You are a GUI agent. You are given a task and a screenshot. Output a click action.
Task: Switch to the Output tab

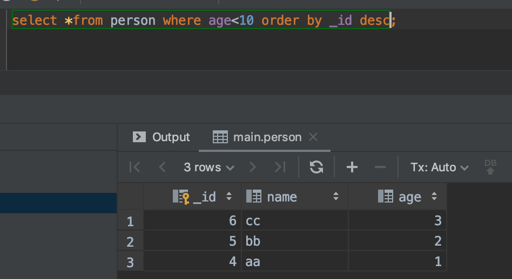tap(162, 137)
